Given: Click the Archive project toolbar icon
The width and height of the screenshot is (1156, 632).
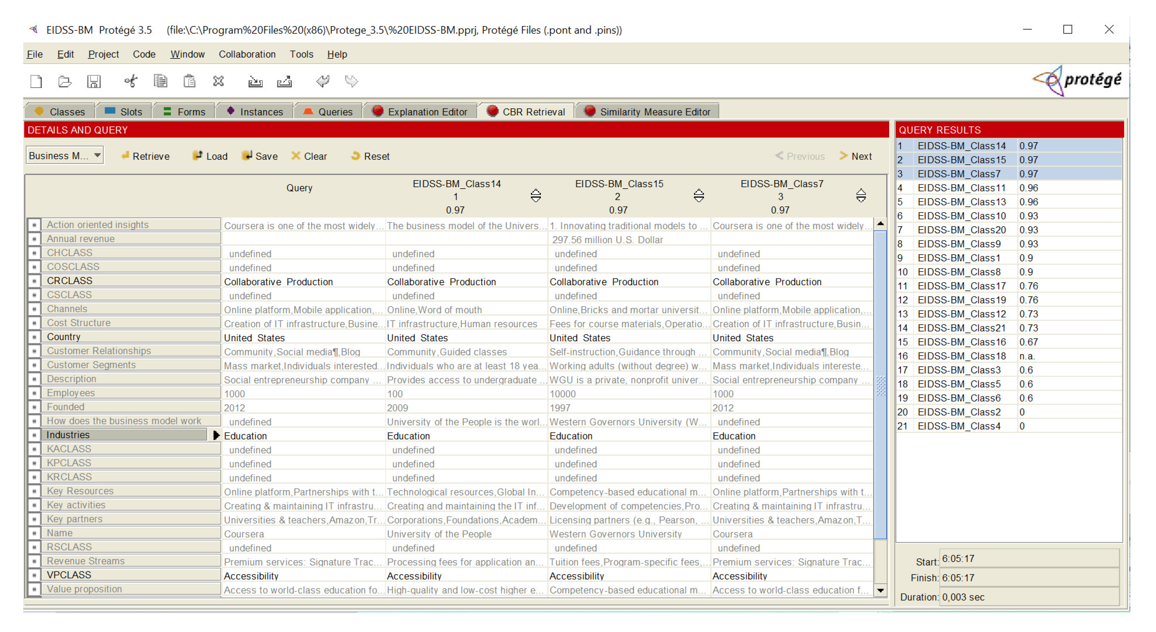Looking at the screenshot, I should tap(255, 82).
